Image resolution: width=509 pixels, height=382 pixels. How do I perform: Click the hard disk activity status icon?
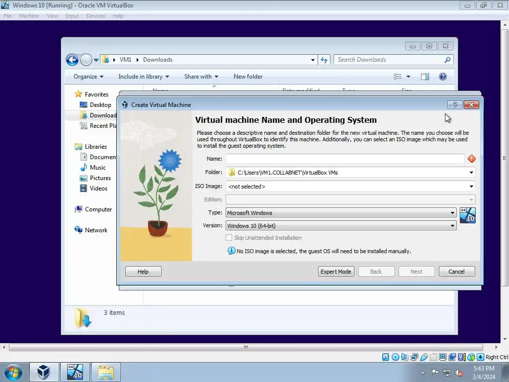click(385, 357)
